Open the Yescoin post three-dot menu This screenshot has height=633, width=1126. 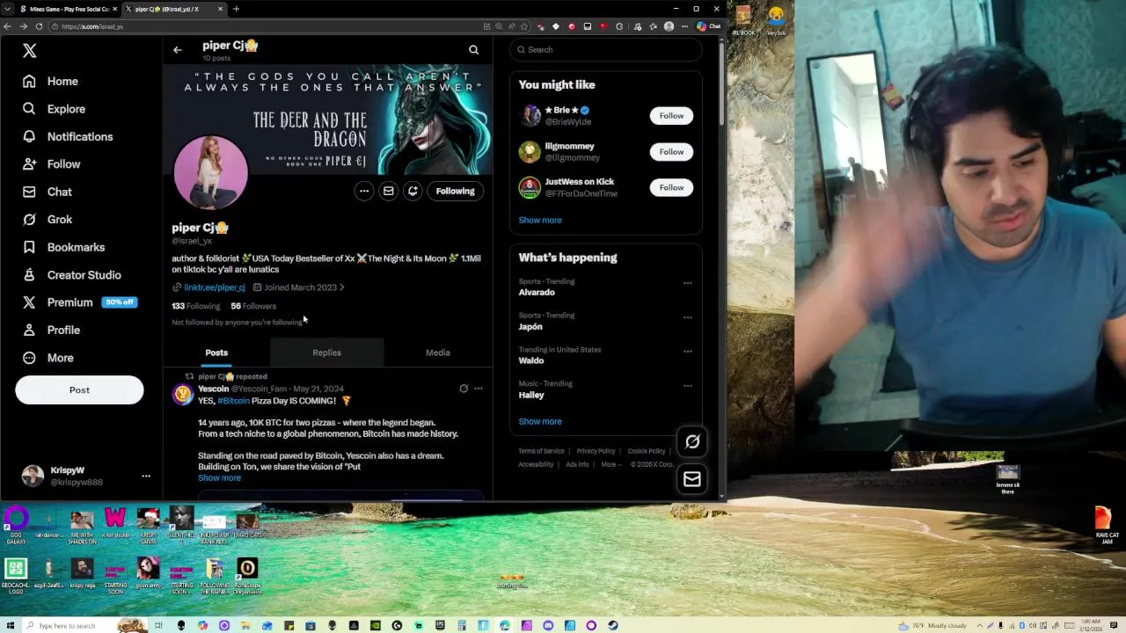479,389
